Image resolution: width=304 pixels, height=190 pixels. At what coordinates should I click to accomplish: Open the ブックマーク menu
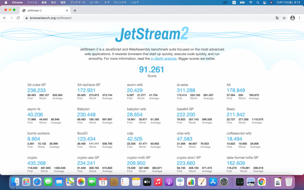tap(78, 3)
